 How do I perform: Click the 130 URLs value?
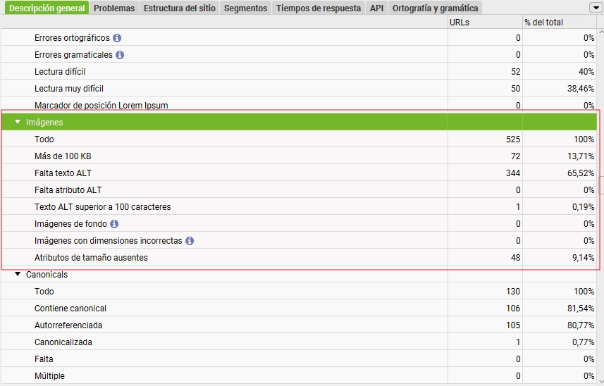513,292
